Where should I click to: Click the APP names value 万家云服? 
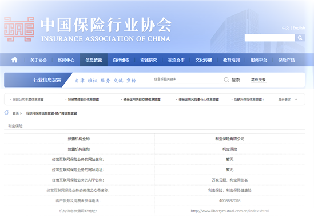pos(219,180)
